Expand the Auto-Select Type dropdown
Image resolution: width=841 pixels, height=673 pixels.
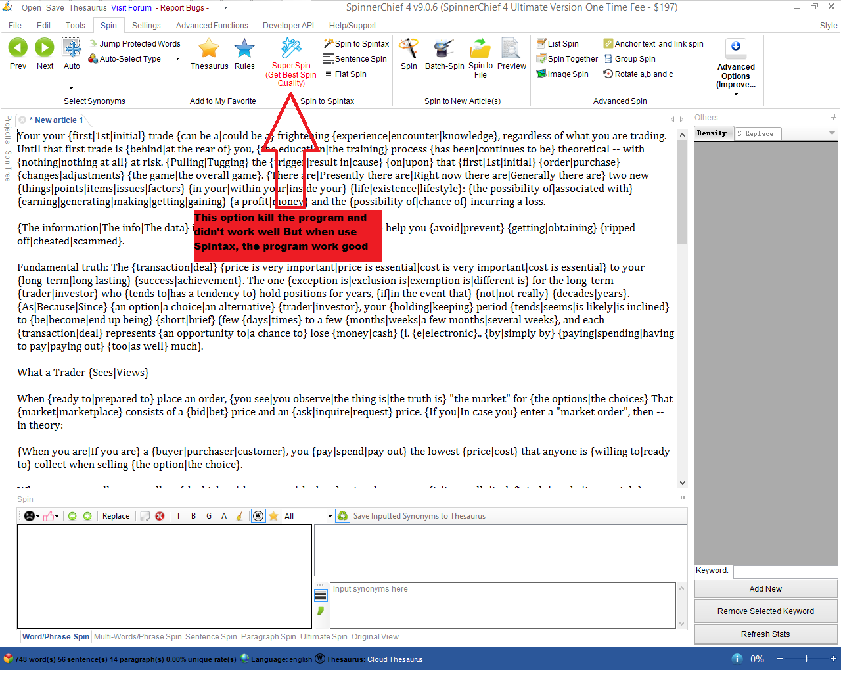click(177, 59)
